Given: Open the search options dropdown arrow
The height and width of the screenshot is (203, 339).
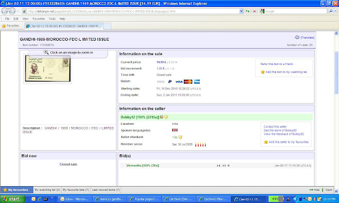Looking at the screenshot, I should pyautogui.click(x=336, y=11).
